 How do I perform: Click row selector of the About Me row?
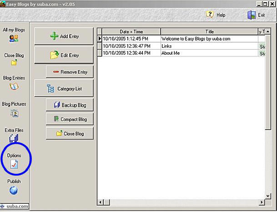click(100, 53)
